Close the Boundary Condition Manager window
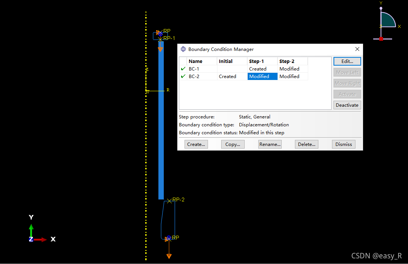Screen dimensions: 408x264 (357, 49)
